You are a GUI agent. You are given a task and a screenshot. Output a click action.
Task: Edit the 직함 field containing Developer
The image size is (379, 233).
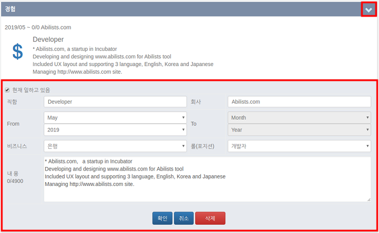115,101
